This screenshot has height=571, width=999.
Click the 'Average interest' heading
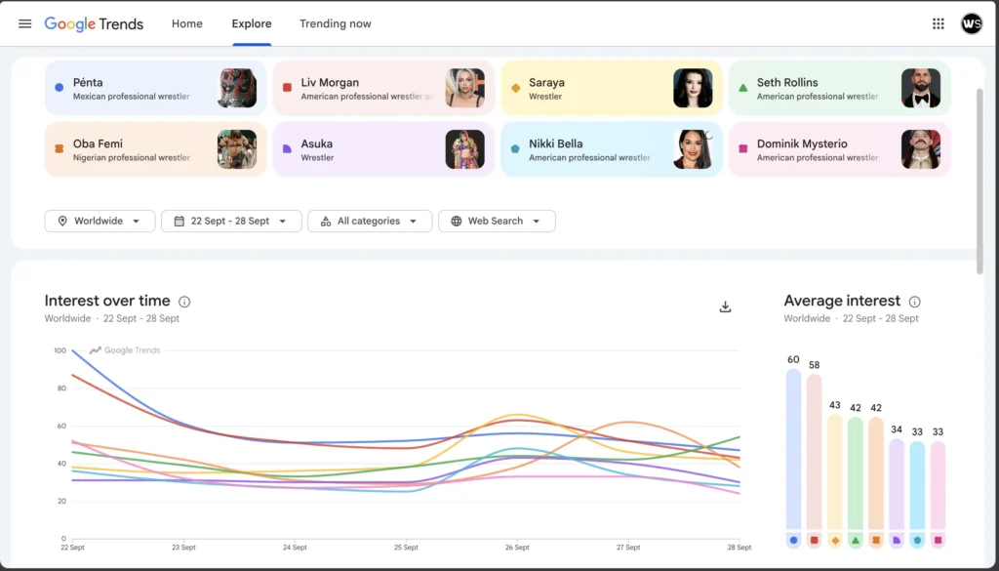pyautogui.click(x=842, y=301)
